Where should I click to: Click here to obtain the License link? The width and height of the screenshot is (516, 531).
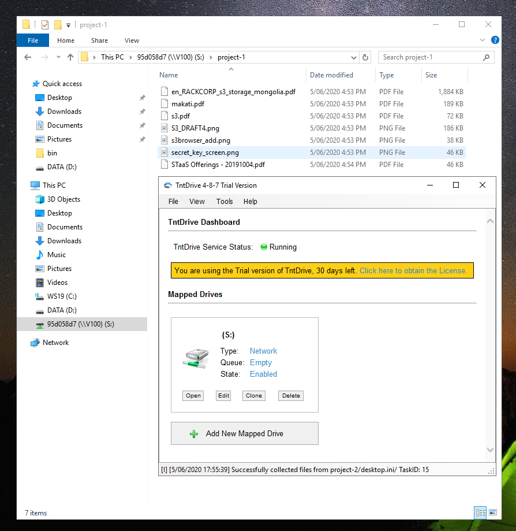tap(413, 270)
